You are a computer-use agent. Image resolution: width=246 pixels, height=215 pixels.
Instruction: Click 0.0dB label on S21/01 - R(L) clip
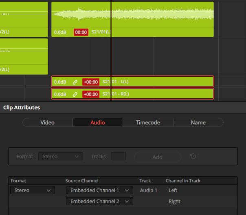pos(60,94)
